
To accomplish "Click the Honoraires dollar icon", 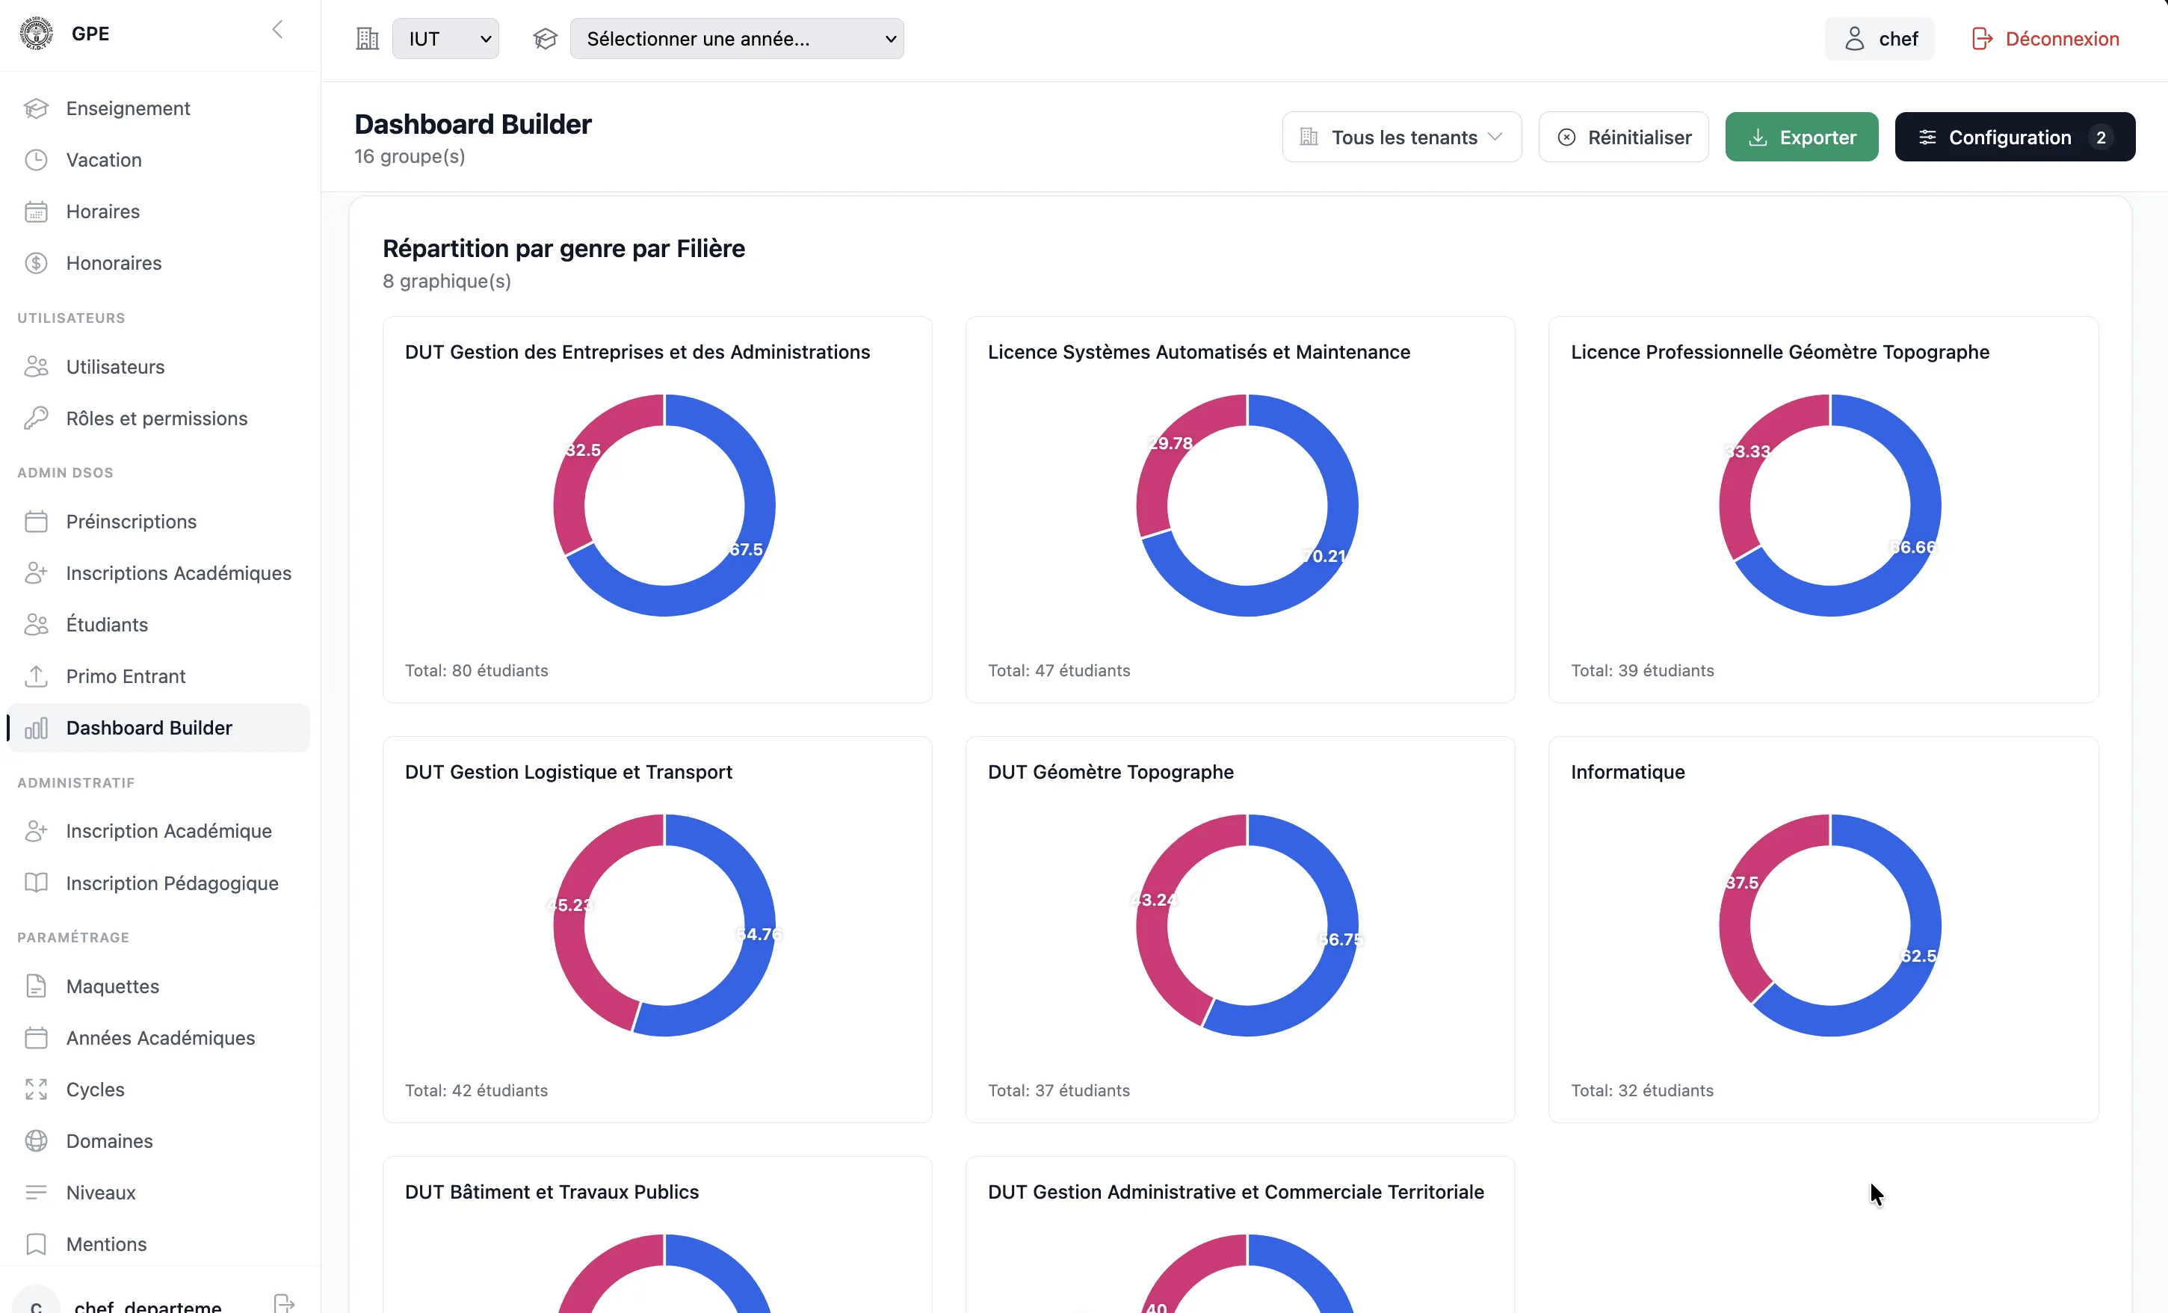I will [36, 263].
